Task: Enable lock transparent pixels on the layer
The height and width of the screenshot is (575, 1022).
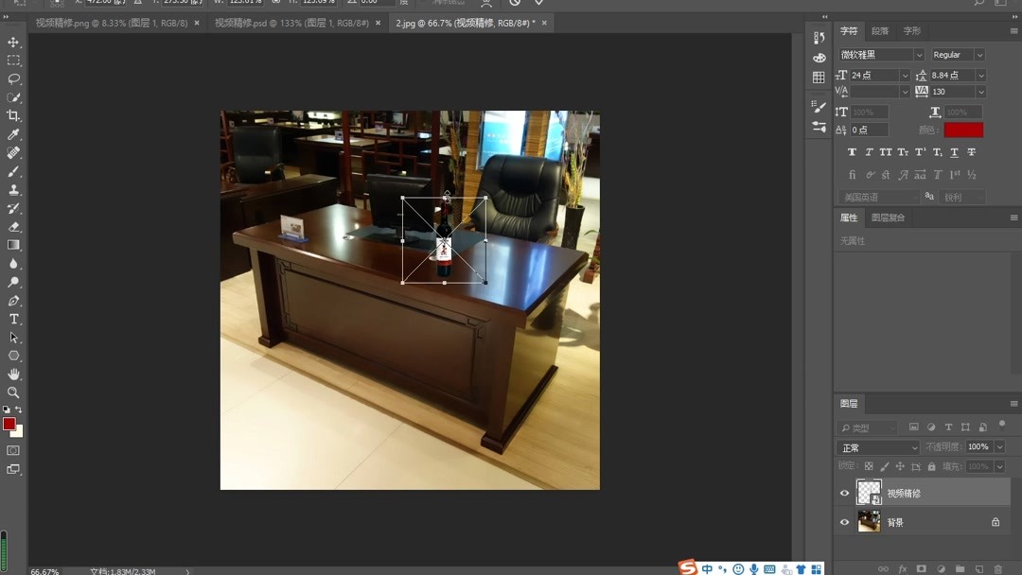Action: (x=869, y=466)
